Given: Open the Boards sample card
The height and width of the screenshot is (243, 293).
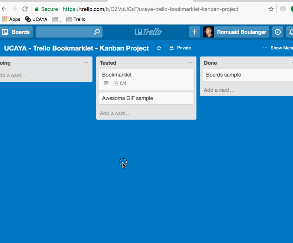Looking at the screenshot, I should click(x=248, y=75).
